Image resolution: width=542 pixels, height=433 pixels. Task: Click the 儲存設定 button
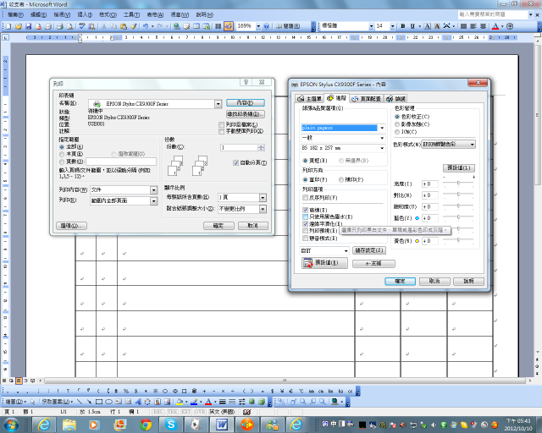point(369,250)
